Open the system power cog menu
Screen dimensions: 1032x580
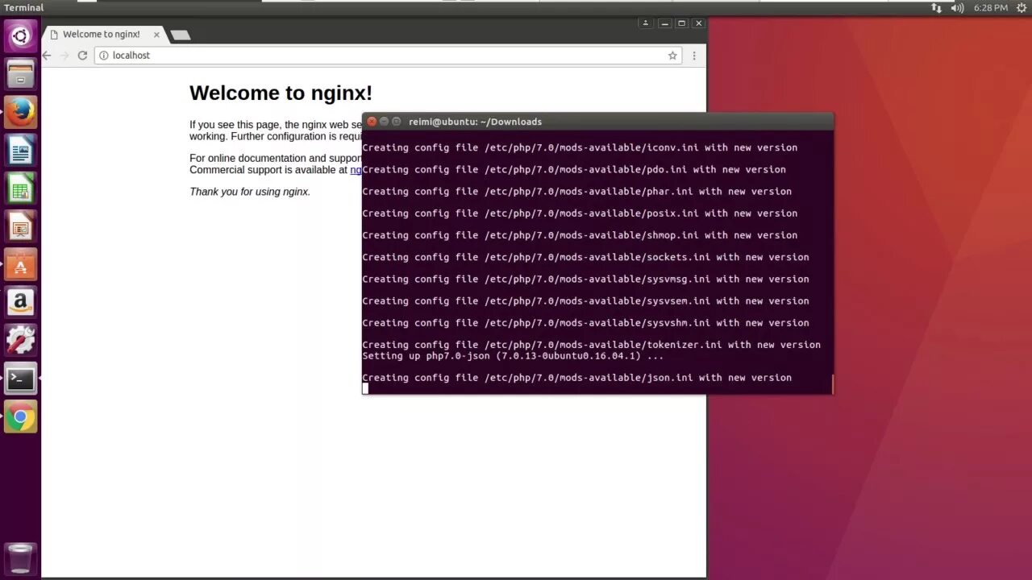(1020, 8)
